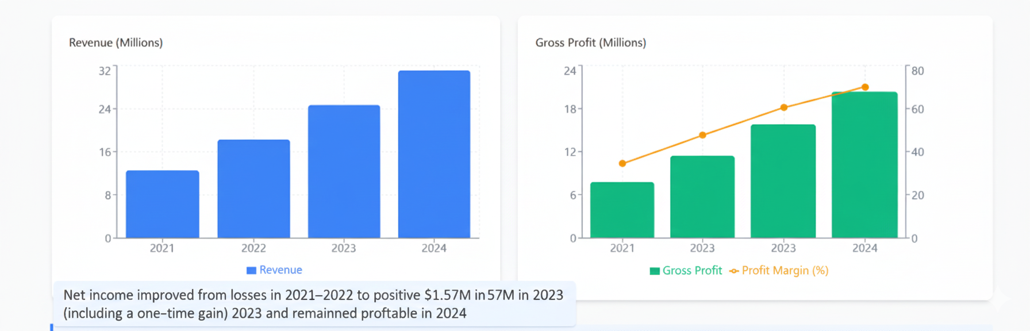Pick the 2024 Profit Margin data point

click(x=865, y=87)
